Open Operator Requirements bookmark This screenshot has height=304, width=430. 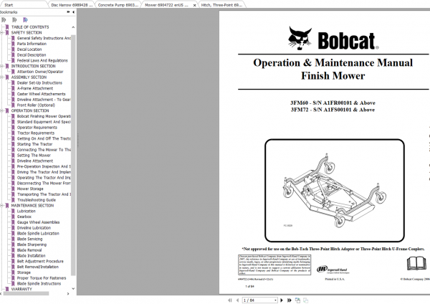(x=37, y=128)
